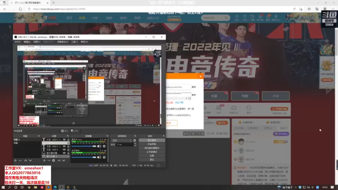Pop out the Sources dock panel
Screen dimensions: 338x190
pyautogui.click(x=68, y=136)
